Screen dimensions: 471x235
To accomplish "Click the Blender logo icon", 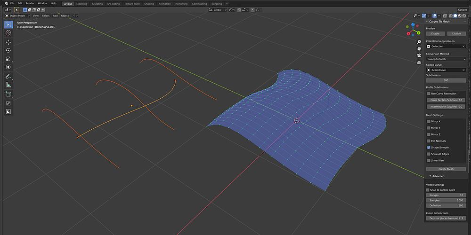I will coord(6,3).
